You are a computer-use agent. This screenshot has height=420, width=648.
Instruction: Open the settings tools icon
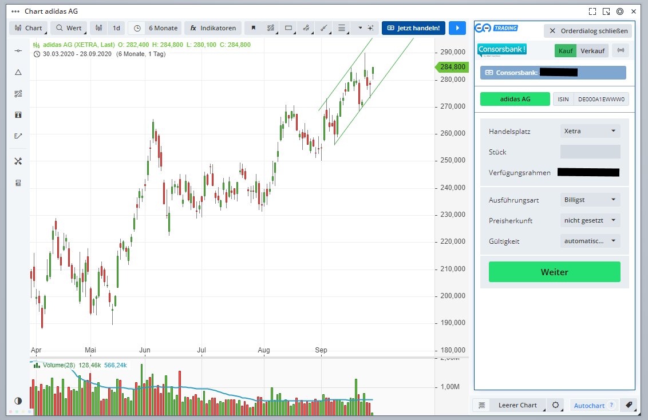pyautogui.click(x=18, y=161)
